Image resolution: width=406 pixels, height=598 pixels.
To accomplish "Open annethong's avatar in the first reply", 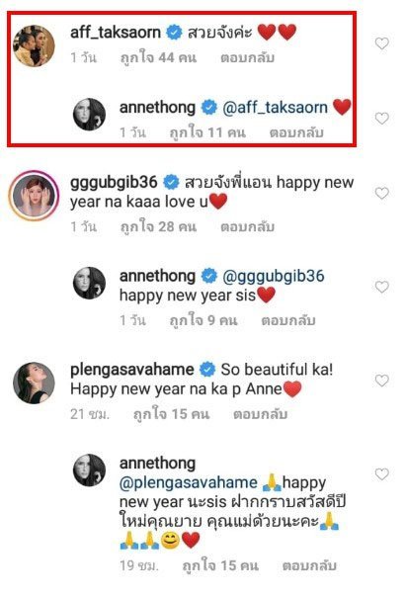I will [x=89, y=115].
